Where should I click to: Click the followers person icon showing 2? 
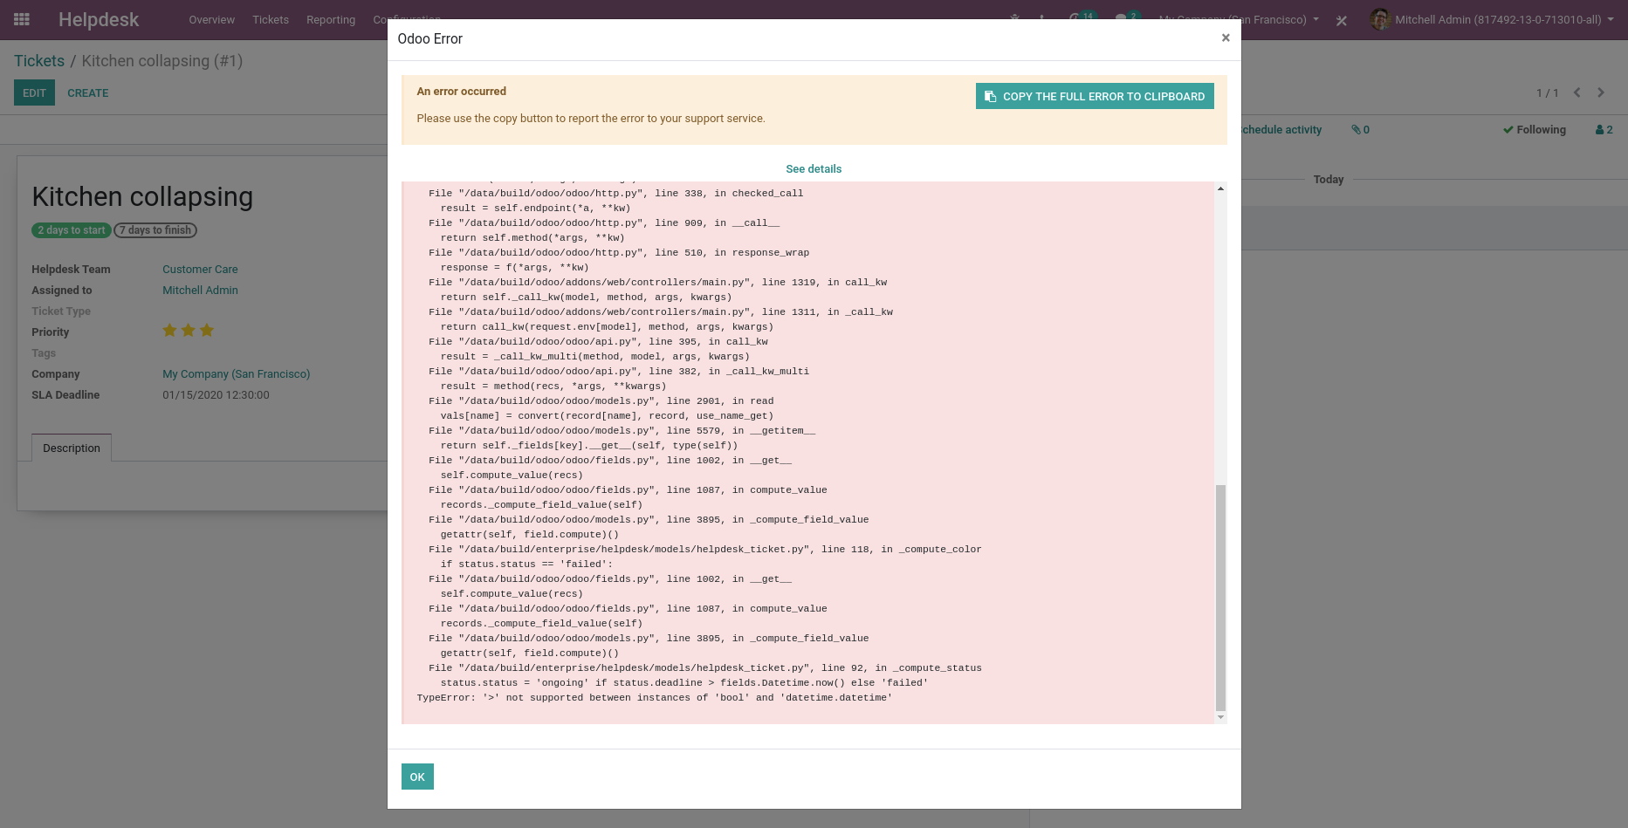pyautogui.click(x=1604, y=129)
